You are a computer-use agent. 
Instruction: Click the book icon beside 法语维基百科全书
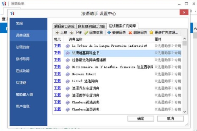[x=67, y=53]
